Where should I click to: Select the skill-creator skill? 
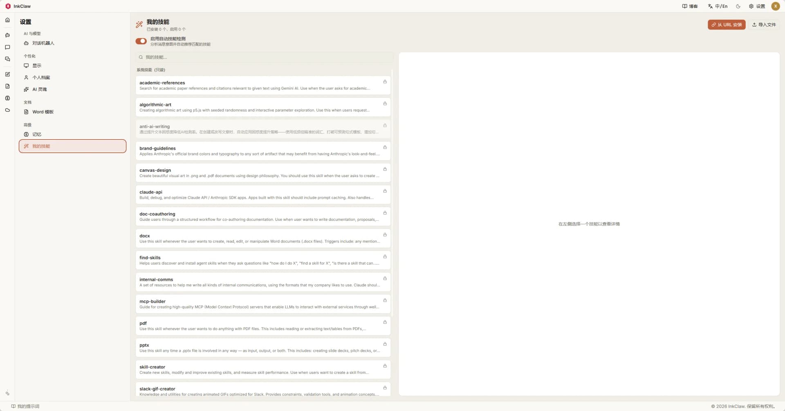[x=263, y=370]
